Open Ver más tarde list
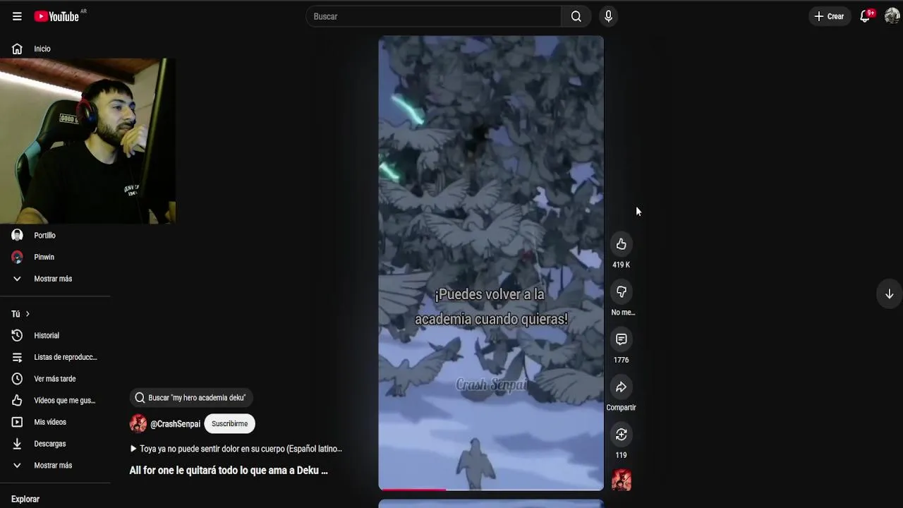Image resolution: width=903 pixels, height=508 pixels. click(55, 379)
